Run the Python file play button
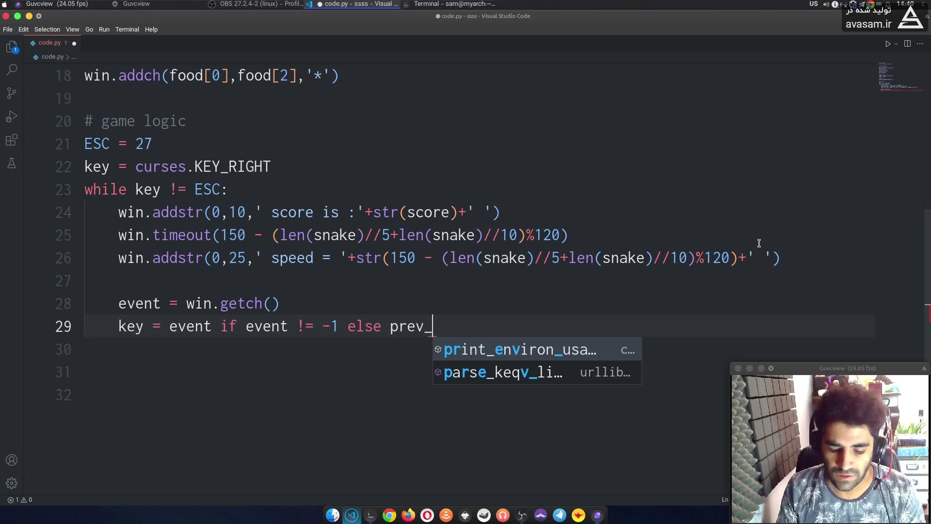This screenshot has width=931, height=524. click(887, 44)
